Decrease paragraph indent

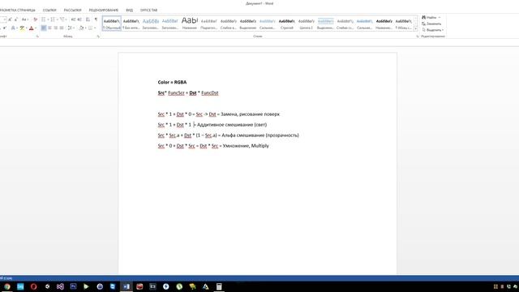(x=74, y=19)
